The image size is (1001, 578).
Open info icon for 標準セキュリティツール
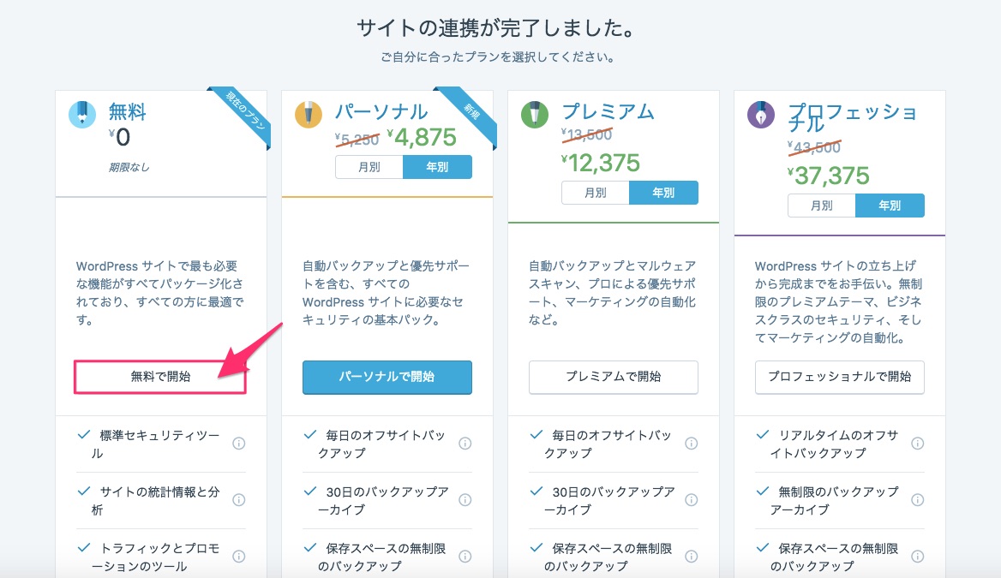coord(239,444)
